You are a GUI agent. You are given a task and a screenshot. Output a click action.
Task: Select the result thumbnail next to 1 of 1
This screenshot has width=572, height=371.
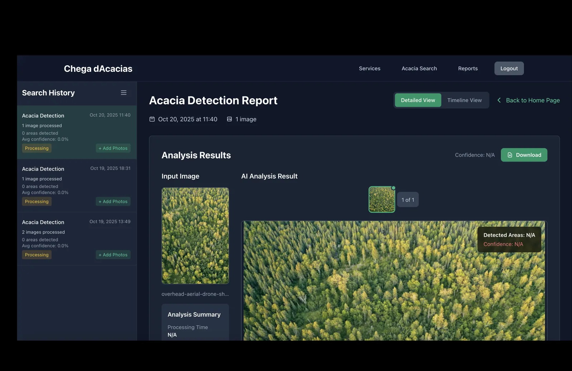coord(382,200)
